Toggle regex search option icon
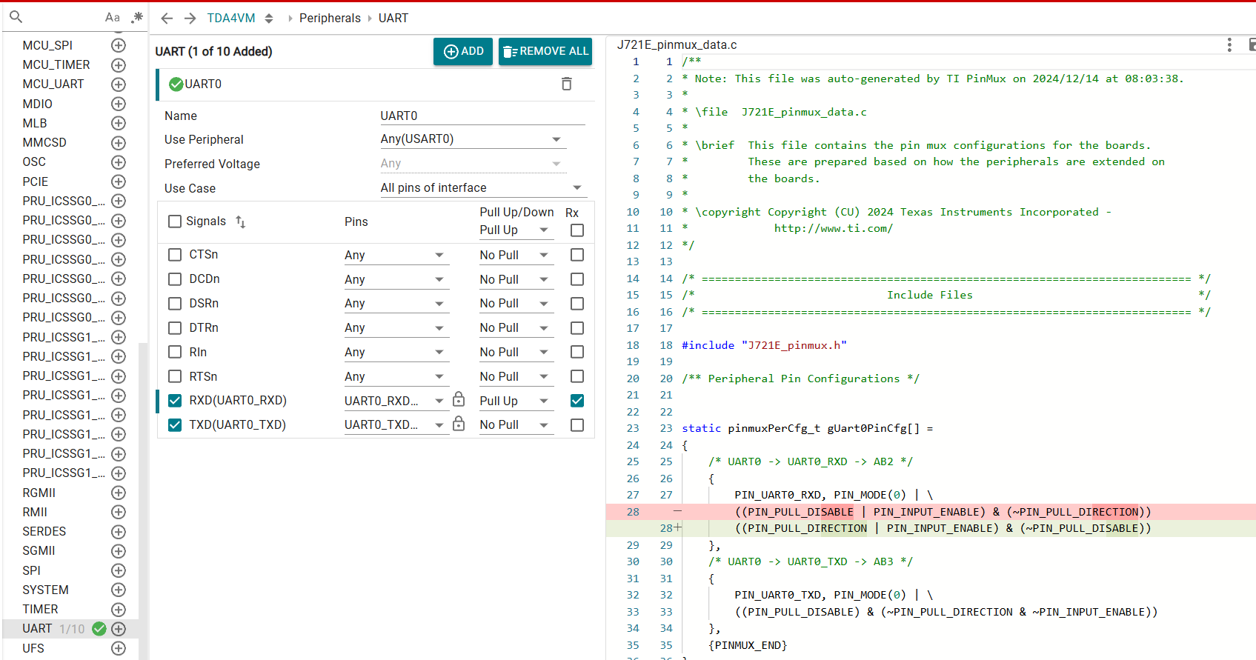This screenshot has width=1256, height=660. (137, 16)
